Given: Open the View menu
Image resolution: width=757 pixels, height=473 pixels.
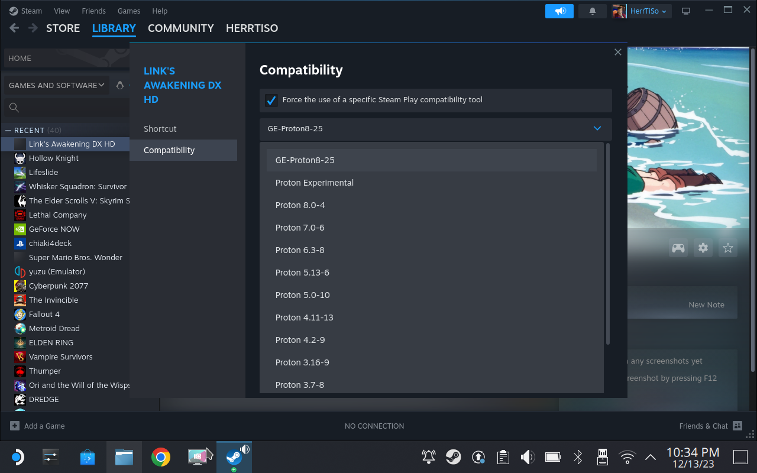Looking at the screenshot, I should [x=62, y=11].
